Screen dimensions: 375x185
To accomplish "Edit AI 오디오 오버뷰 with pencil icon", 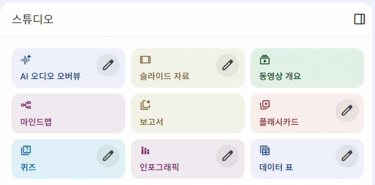I will [x=108, y=65].
